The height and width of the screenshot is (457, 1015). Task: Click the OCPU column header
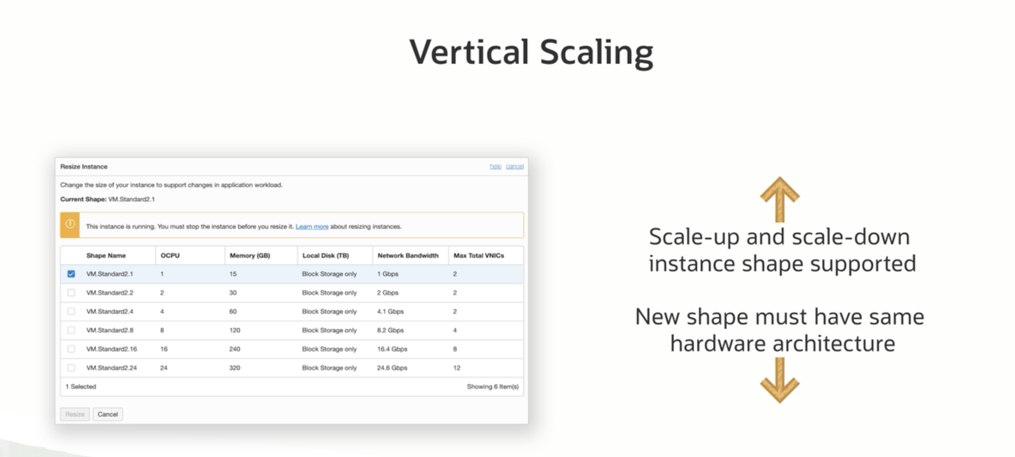(x=170, y=256)
